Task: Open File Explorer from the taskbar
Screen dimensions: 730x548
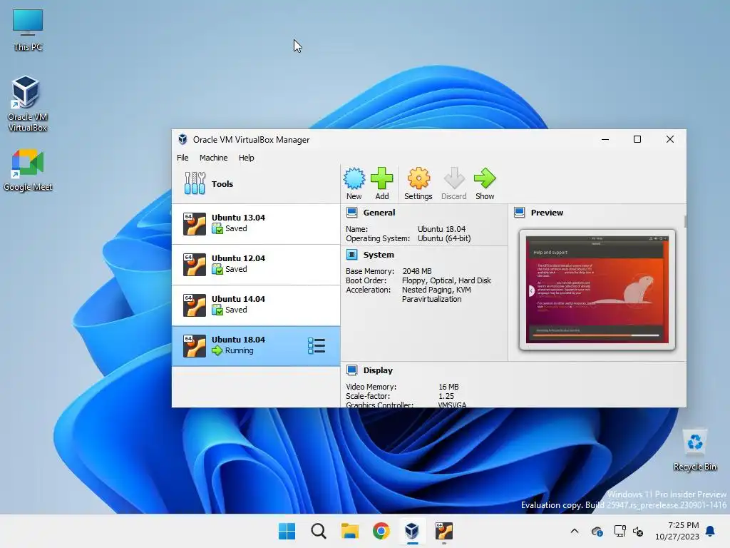Action: pyautogui.click(x=349, y=531)
